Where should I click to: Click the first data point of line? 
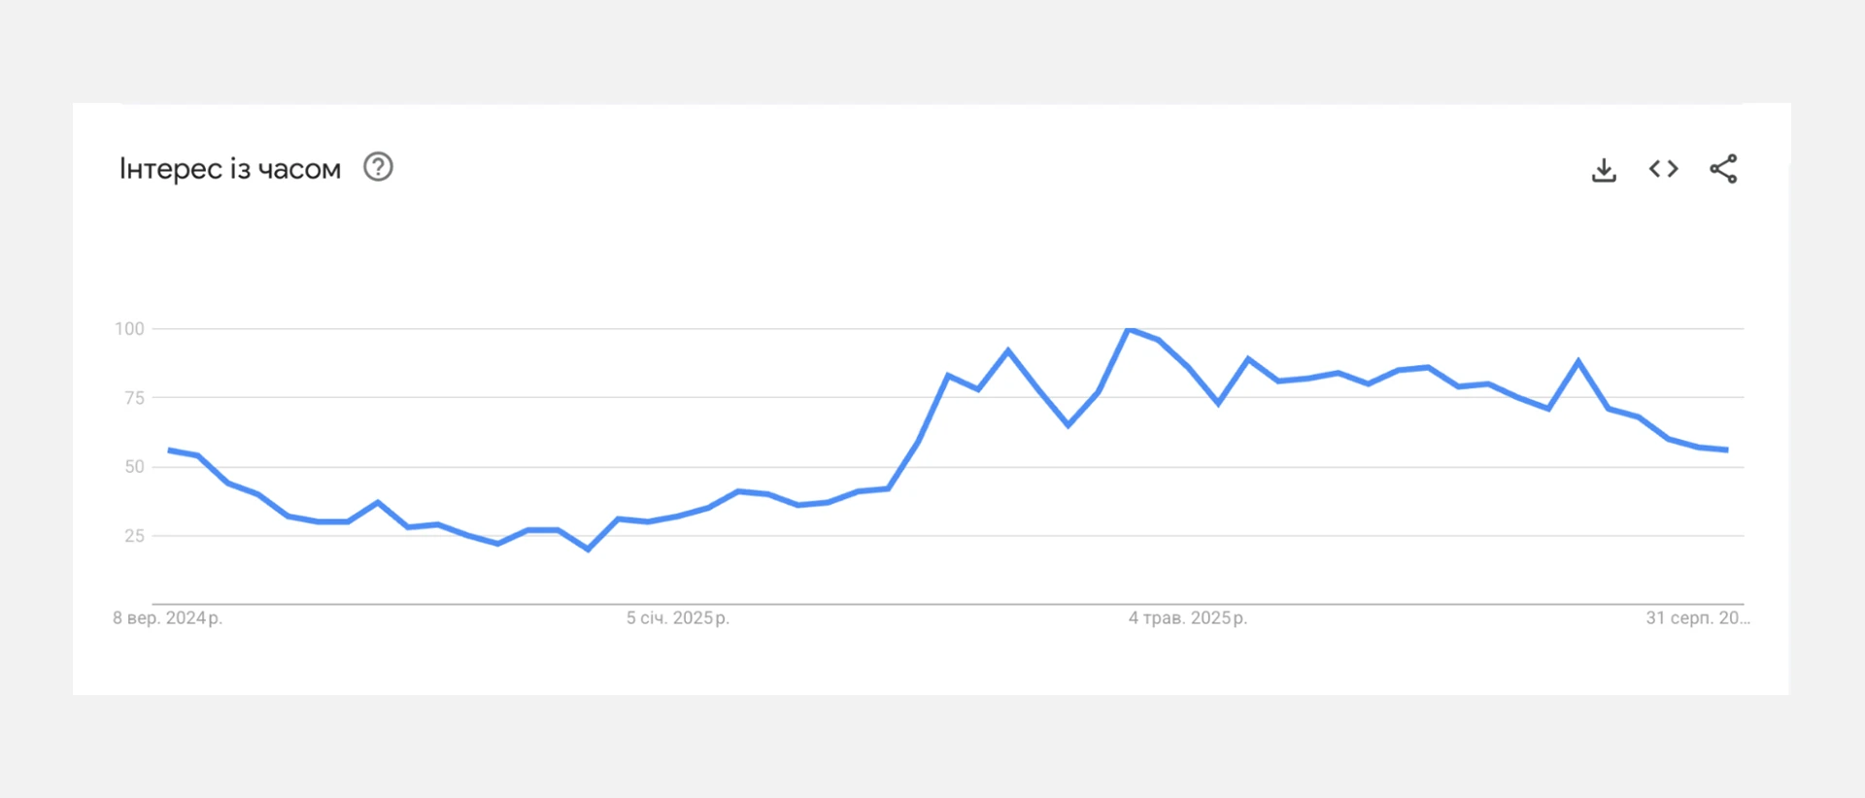169,449
